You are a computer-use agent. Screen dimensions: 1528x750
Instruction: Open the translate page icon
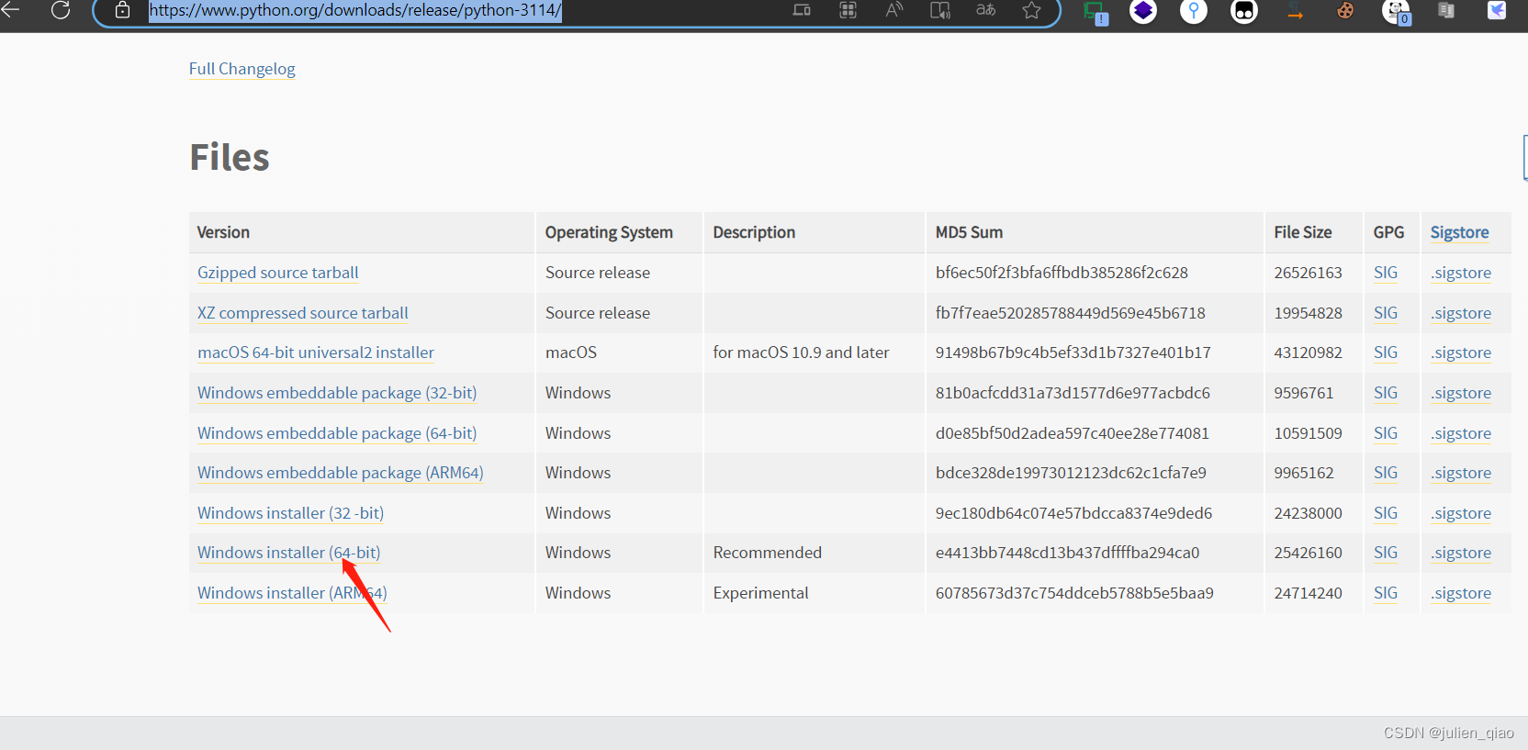point(985,10)
